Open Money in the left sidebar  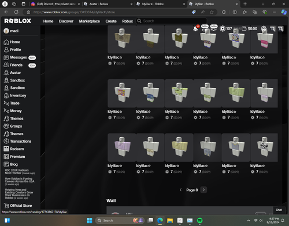(13, 111)
